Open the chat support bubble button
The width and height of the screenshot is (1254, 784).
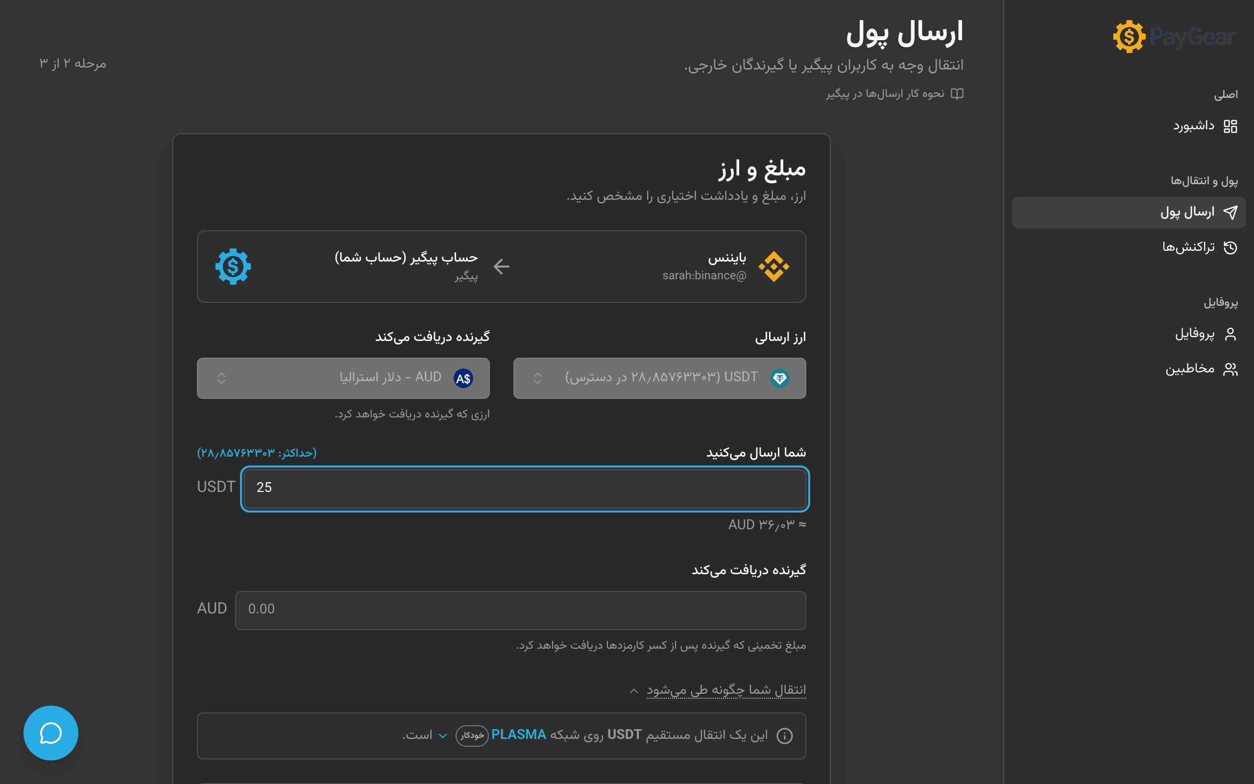51,733
